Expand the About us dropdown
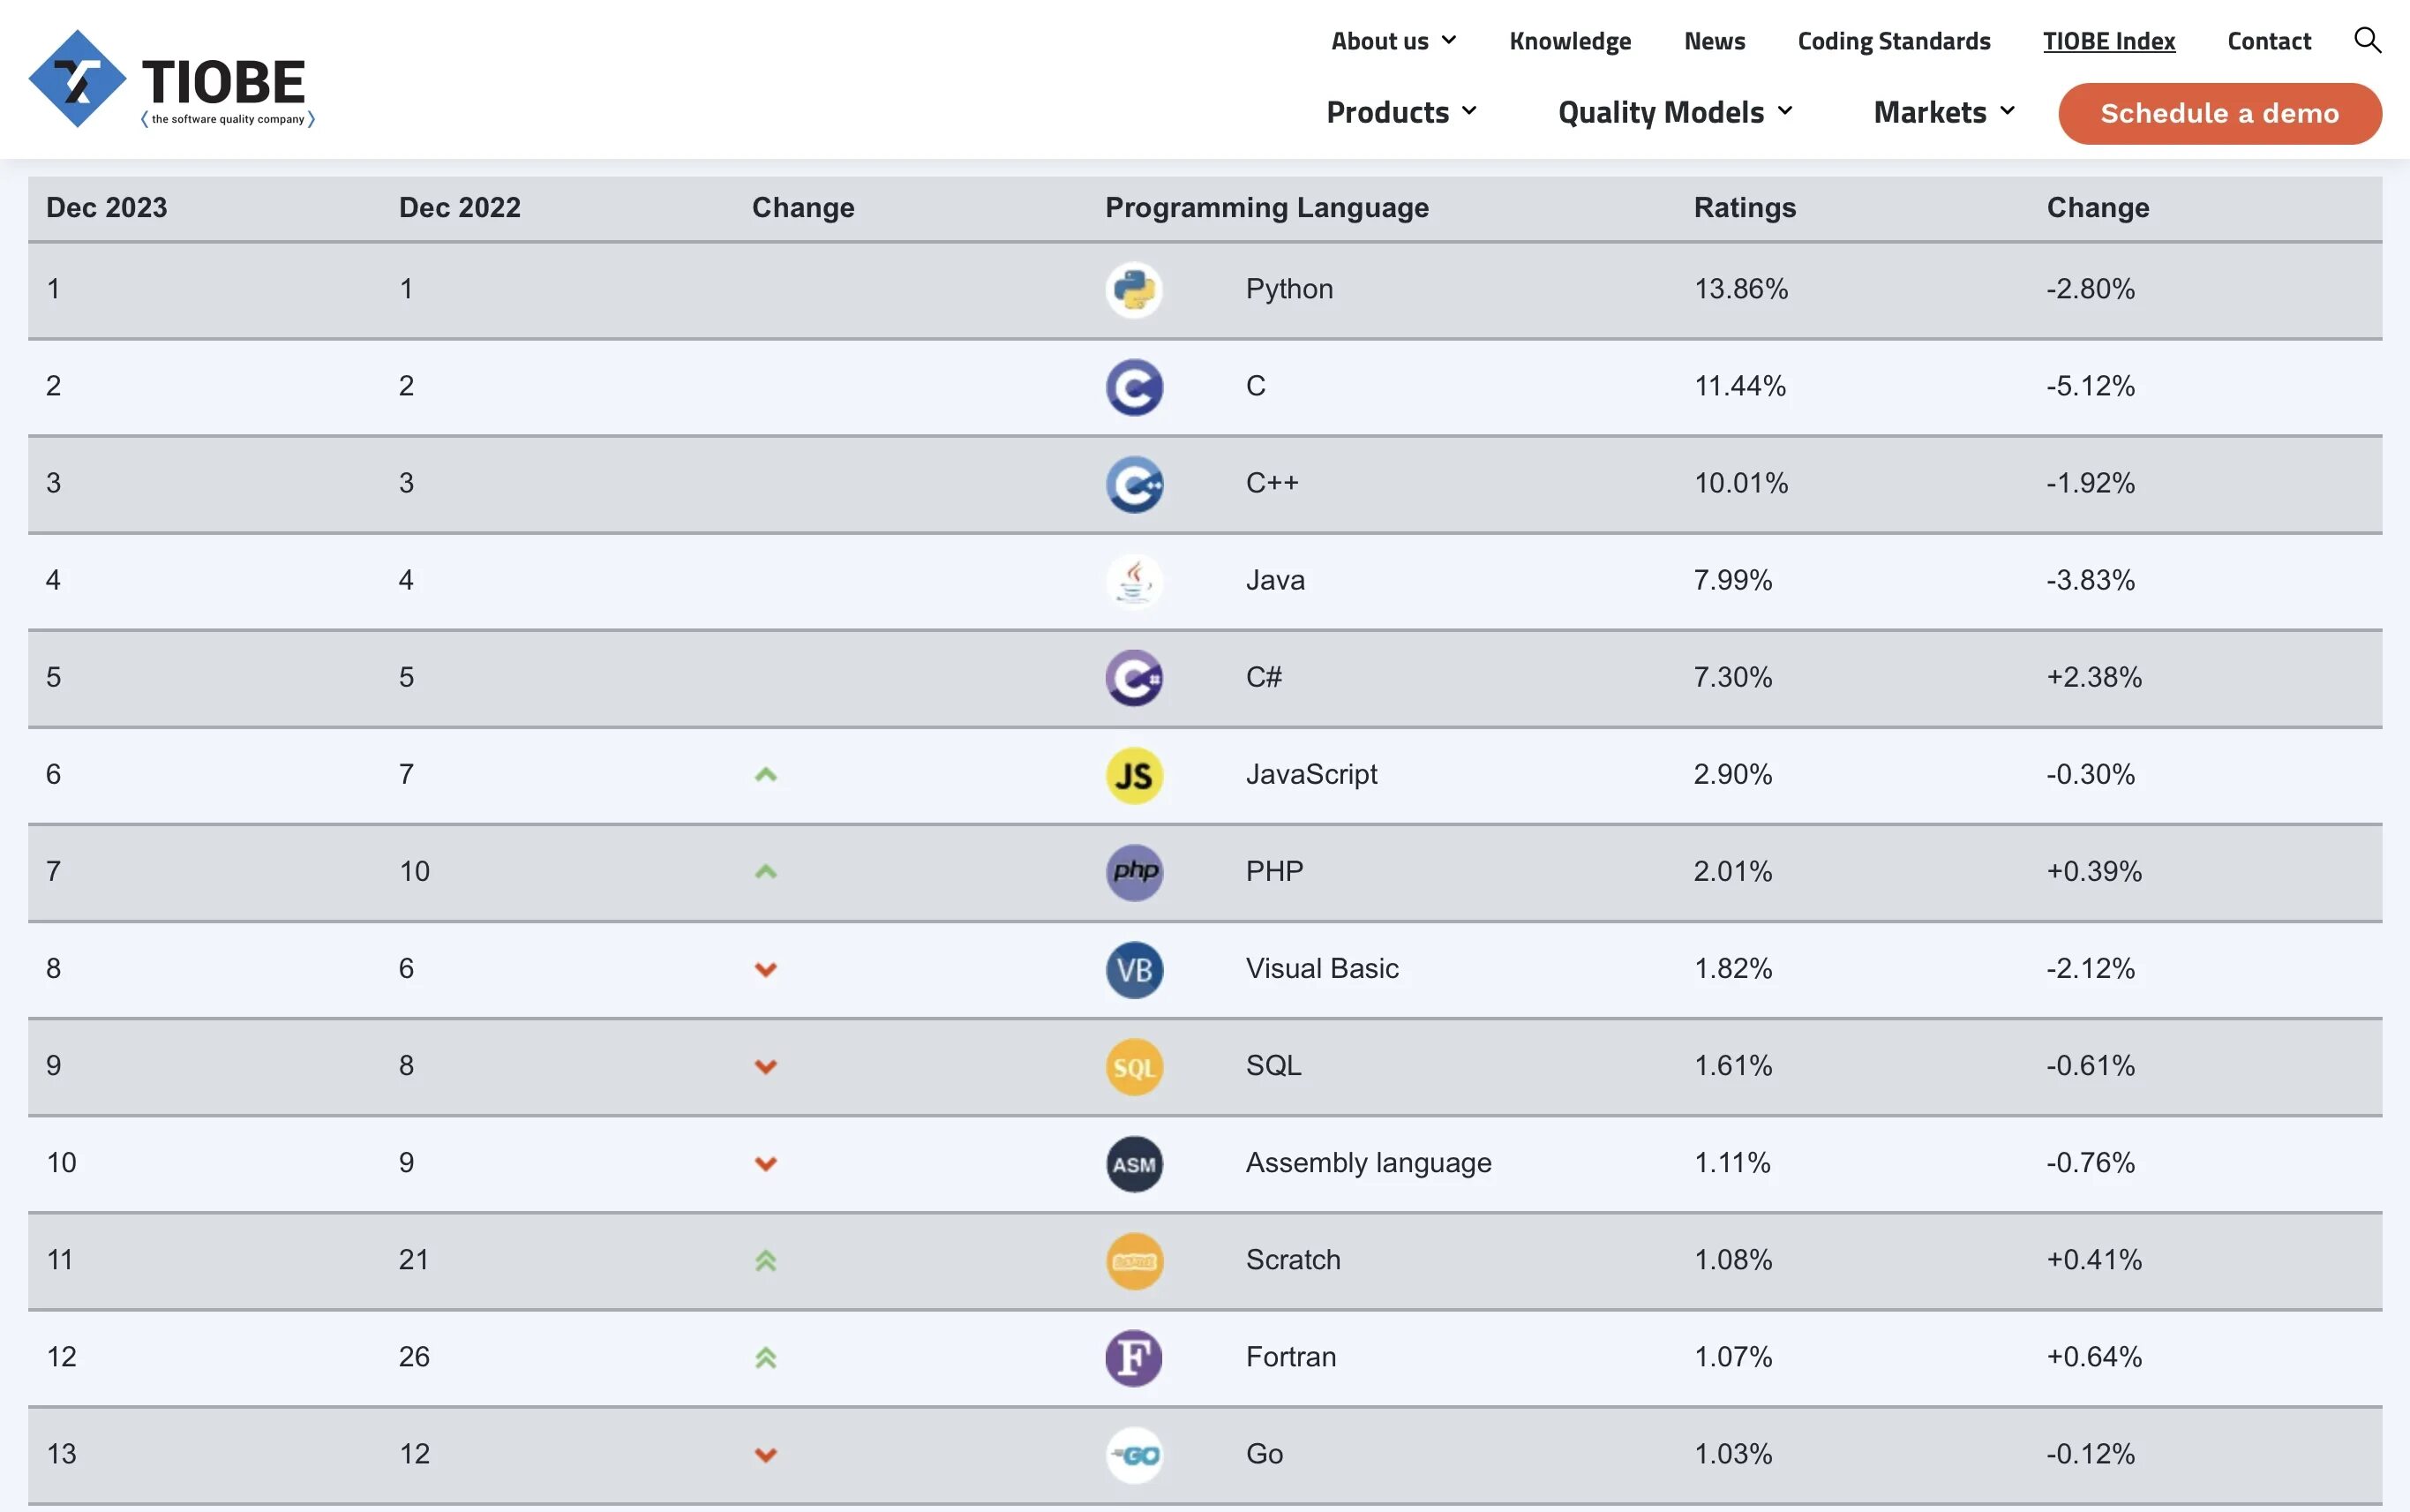Screen dimensions: 2410x1512 [1393, 41]
